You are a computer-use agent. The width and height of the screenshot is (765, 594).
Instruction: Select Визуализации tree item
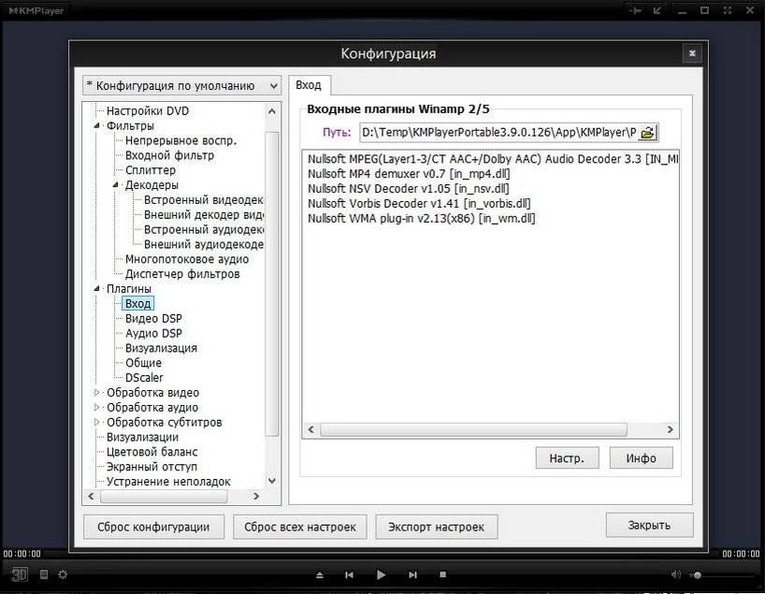click(x=142, y=437)
